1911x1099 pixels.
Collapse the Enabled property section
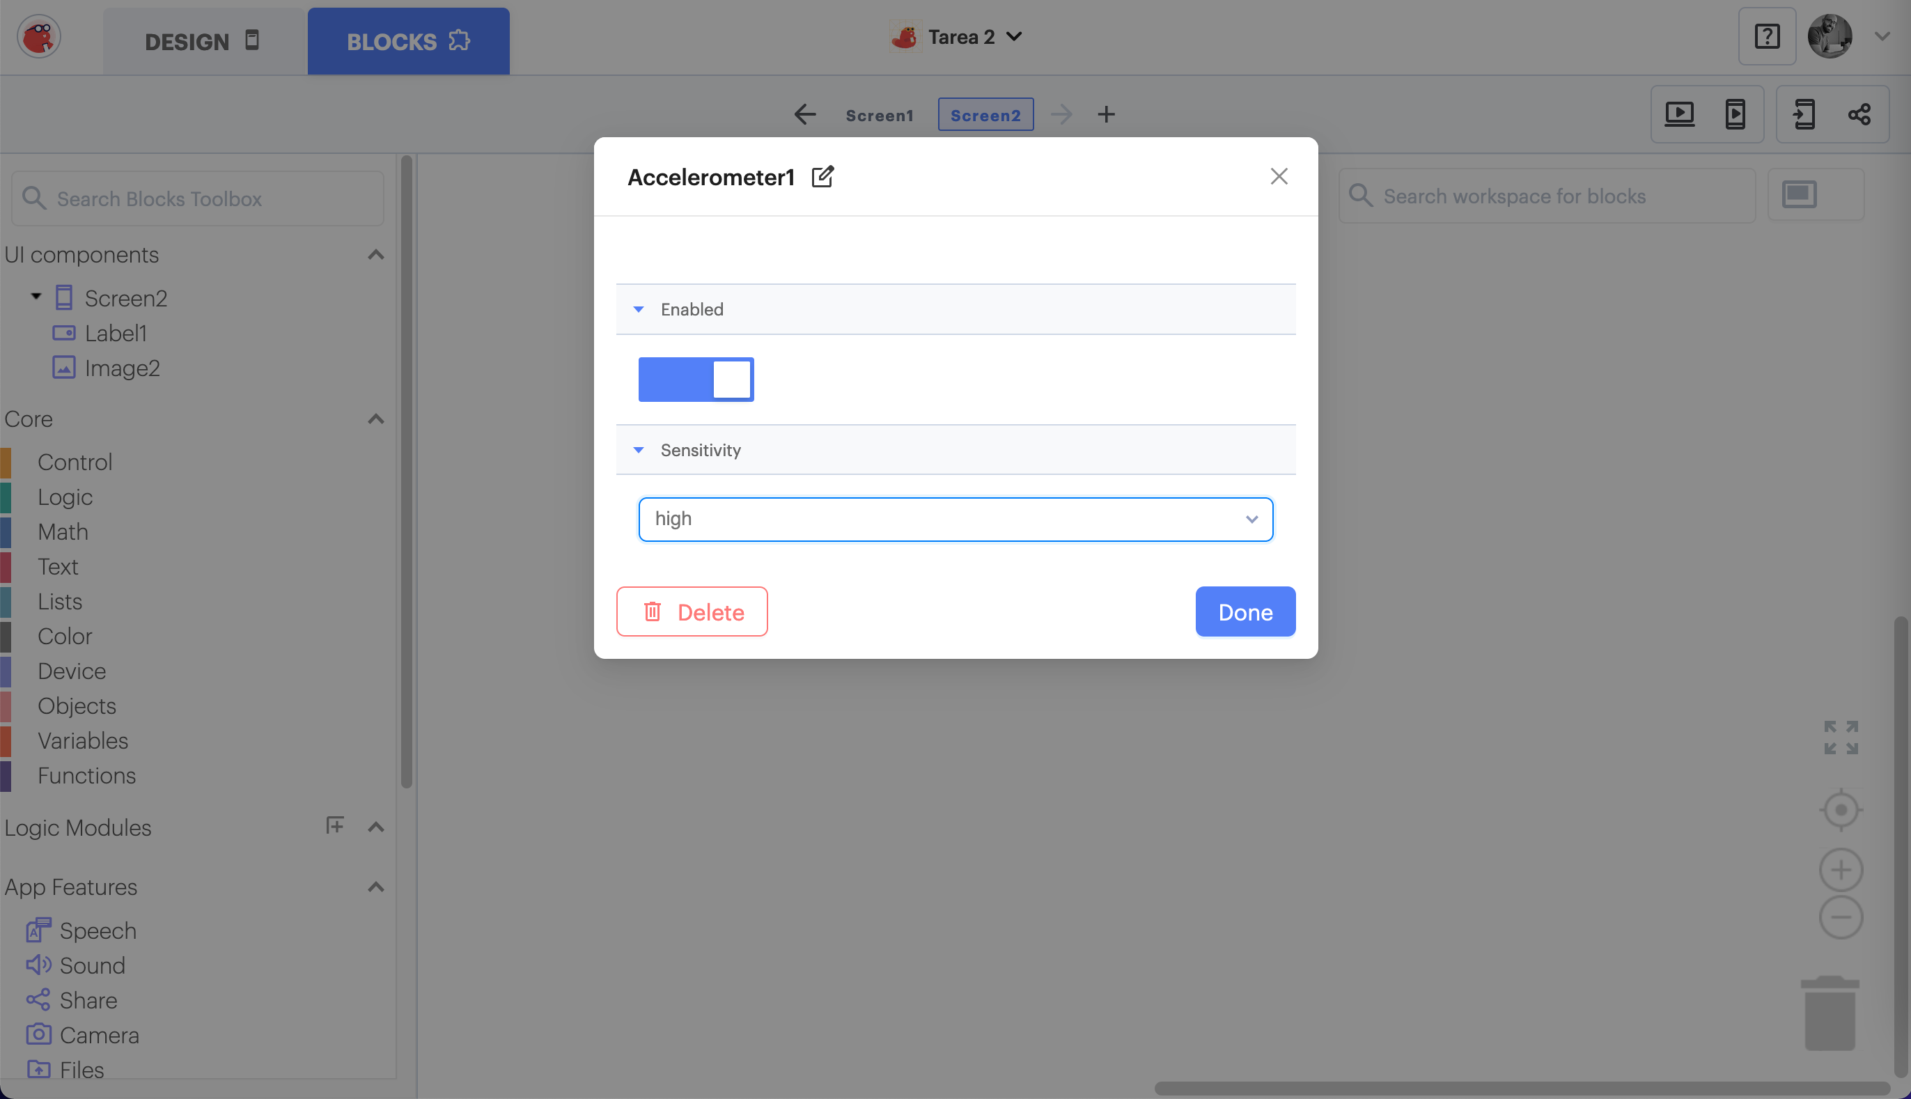pos(639,309)
